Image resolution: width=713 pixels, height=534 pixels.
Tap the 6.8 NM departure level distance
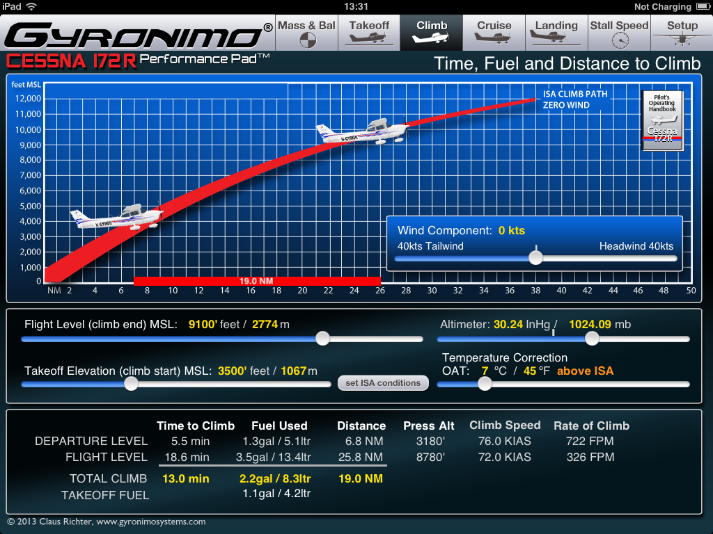pos(363,441)
